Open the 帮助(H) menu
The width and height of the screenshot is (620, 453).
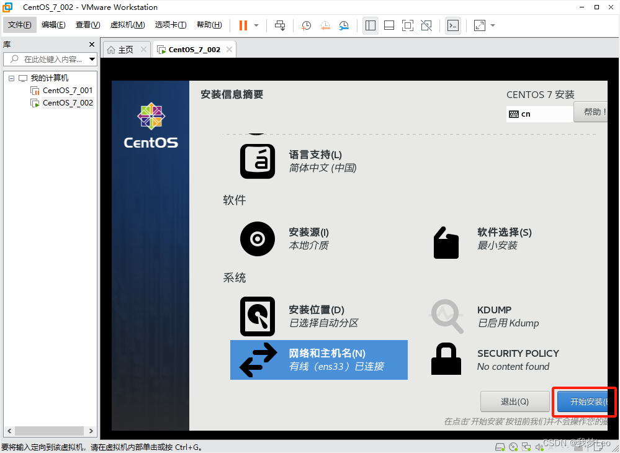[209, 25]
